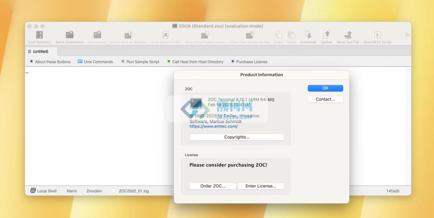Click the Clear Scroll Buffer icon

pyautogui.click(x=165, y=35)
